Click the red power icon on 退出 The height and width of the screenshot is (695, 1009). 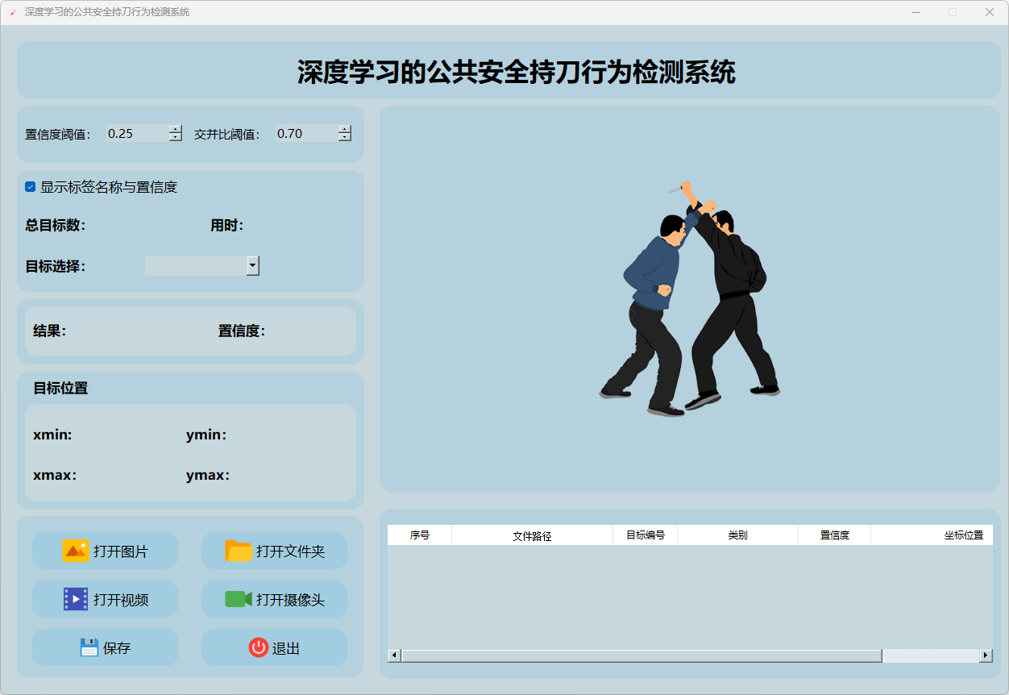pos(259,647)
